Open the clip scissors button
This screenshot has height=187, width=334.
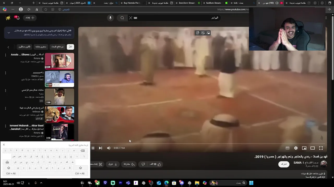click(97, 164)
